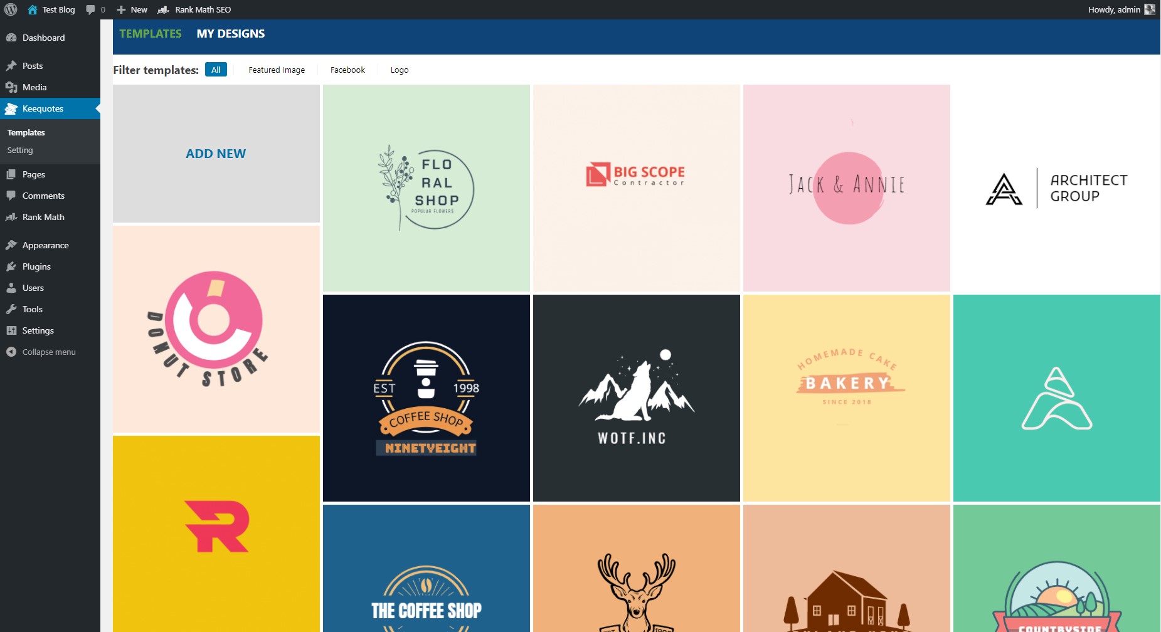Select the Floral Shop logo template
The height and width of the screenshot is (632, 1161).
point(427,188)
